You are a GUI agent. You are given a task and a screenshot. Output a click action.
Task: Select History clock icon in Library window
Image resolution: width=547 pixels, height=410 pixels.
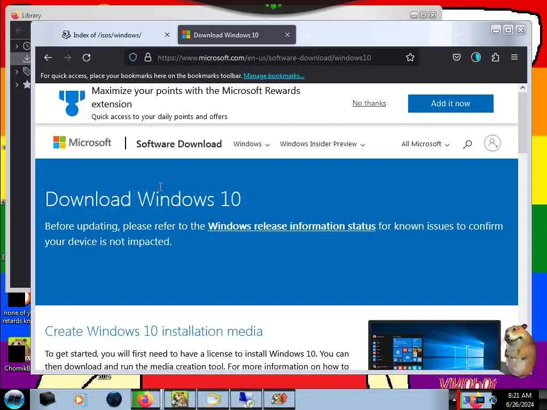pos(27,46)
